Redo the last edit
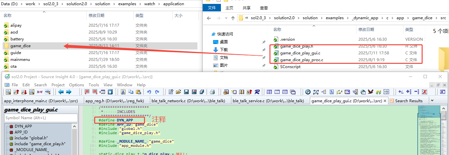This screenshot has width=449, height=155. click(x=157, y=92)
